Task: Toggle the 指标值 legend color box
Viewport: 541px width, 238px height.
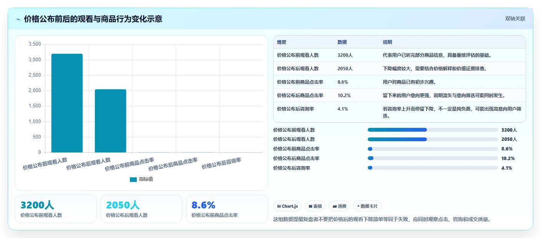Action: tap(133, 179)
